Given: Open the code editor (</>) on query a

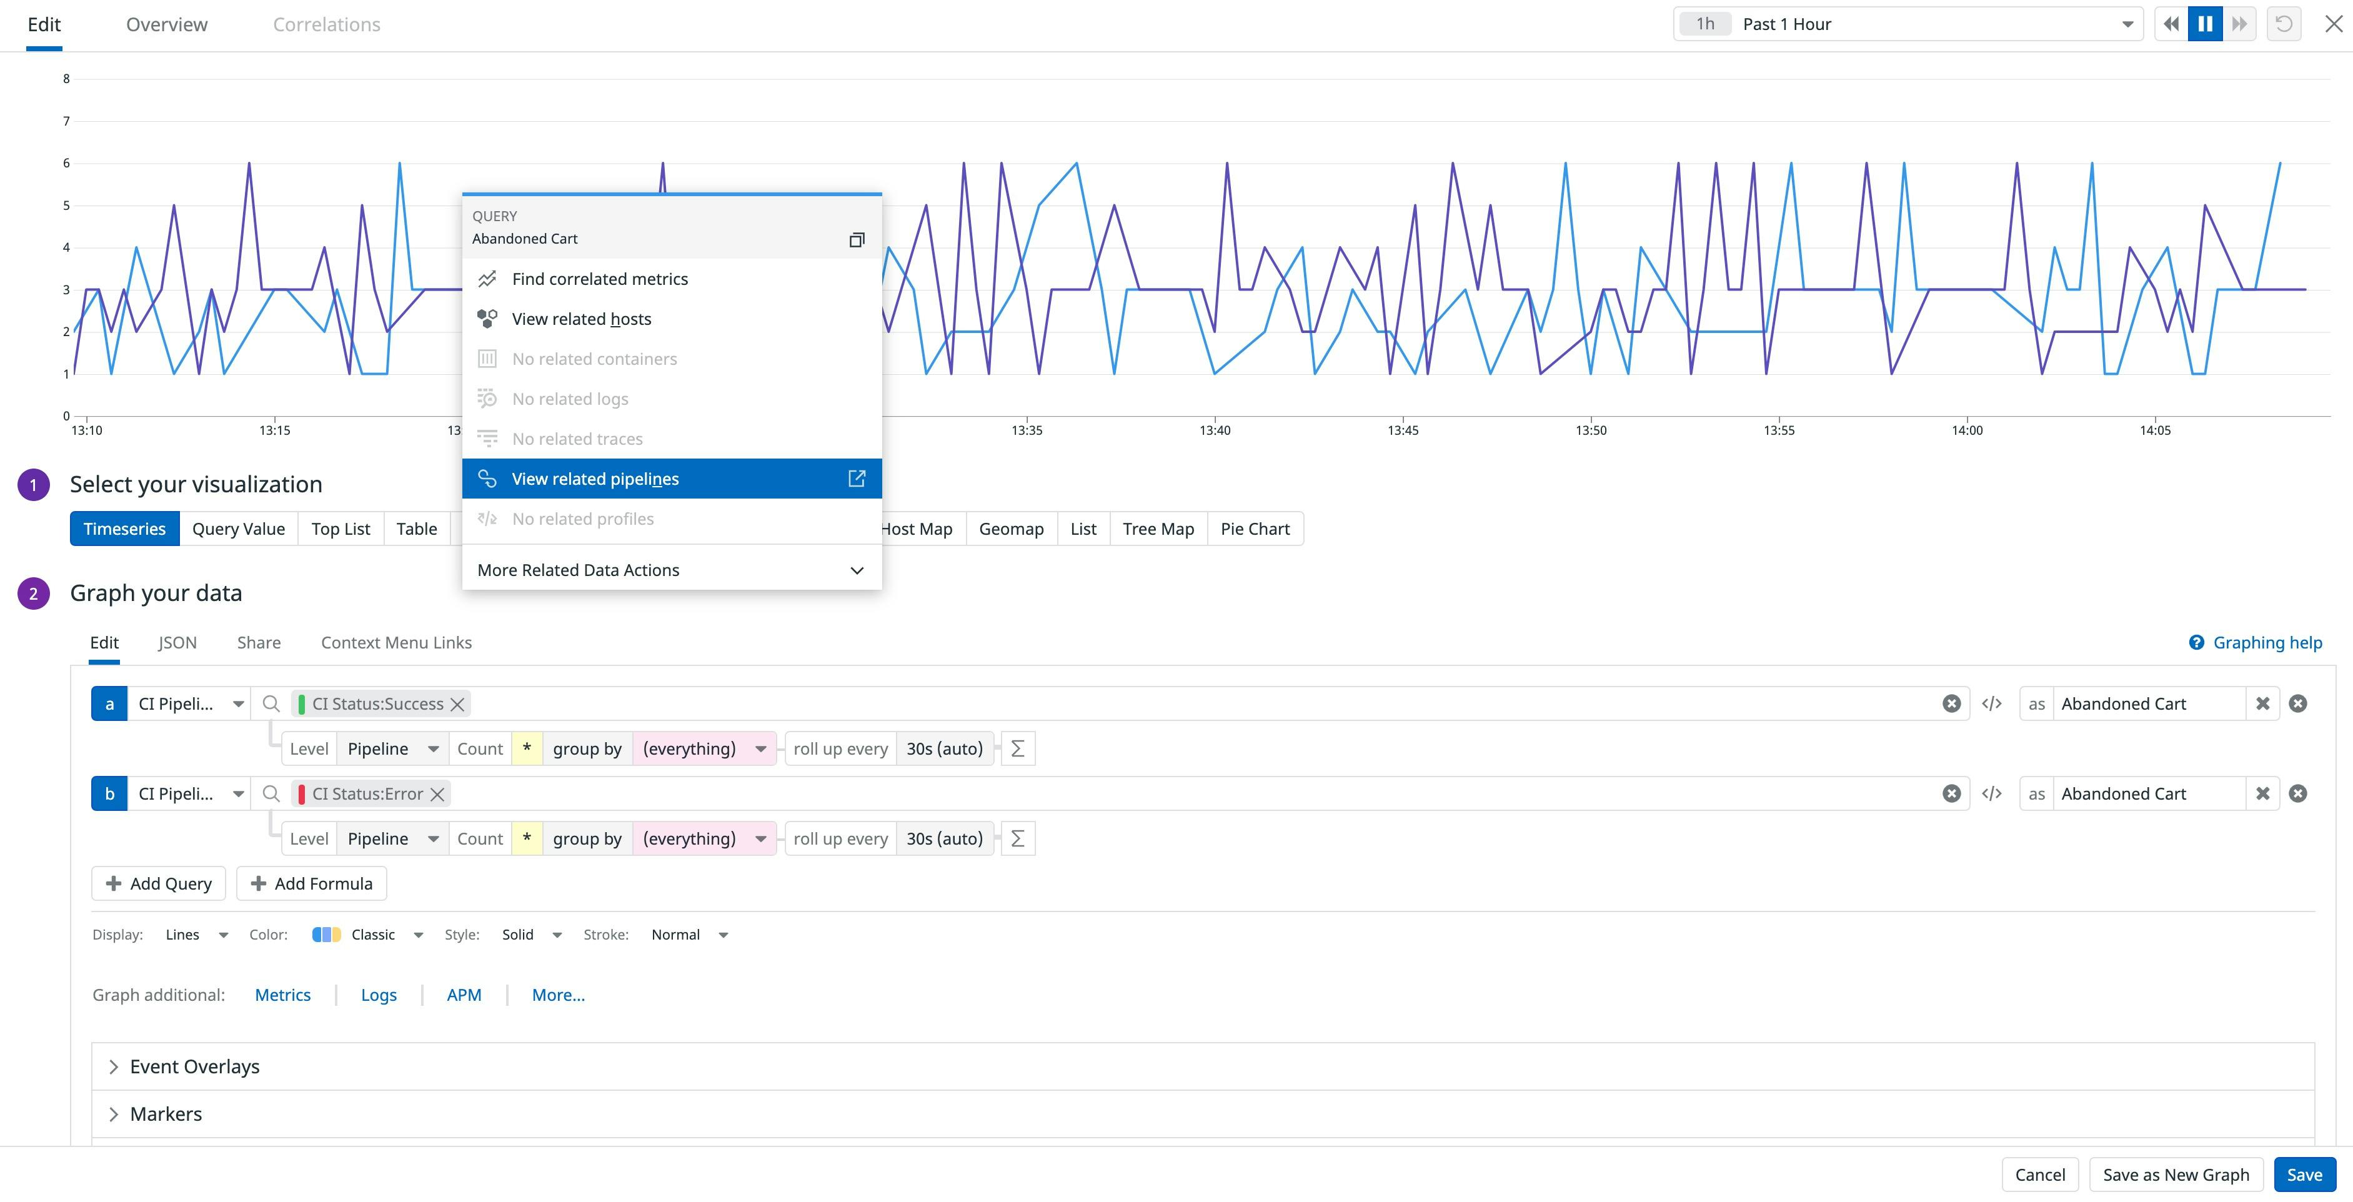Looking at the screenshot, I should (1993, 703).
